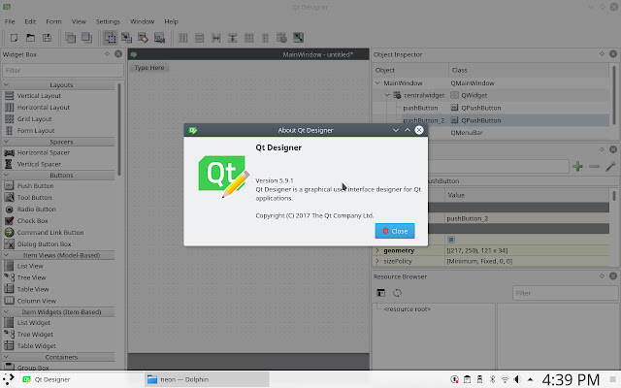The height and width of the screenshot is (388, 621).
Task: Collapse Item Widgets (Item-Based) category
Action: (7, 311)
